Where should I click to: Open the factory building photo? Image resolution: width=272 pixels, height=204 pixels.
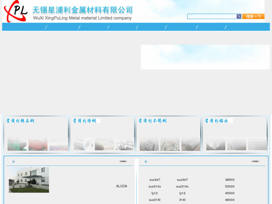(x=29, y=180)
